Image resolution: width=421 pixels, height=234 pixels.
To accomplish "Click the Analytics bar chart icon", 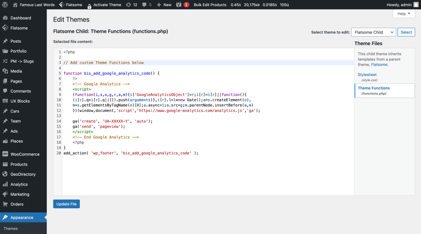I will [x=5, y=184].
